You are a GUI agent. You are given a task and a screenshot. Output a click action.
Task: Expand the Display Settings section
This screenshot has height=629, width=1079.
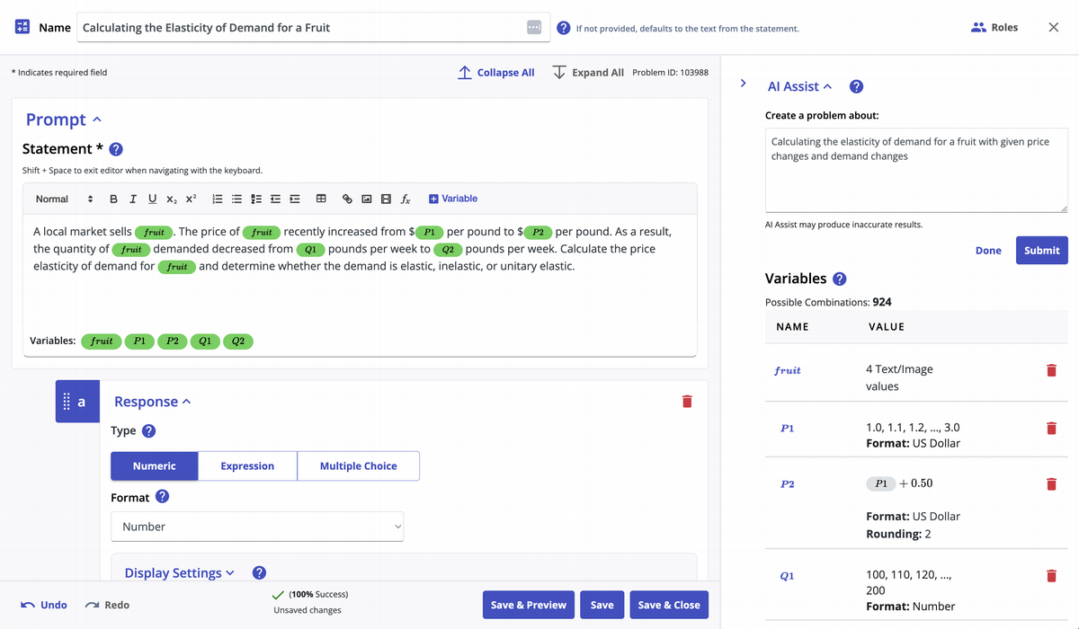(x=179, y=572)
